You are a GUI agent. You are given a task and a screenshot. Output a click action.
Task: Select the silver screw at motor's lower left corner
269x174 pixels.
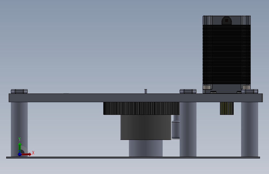pos(207,87)
